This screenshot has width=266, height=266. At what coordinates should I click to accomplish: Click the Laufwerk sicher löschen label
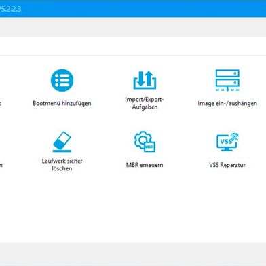(62, 165)
